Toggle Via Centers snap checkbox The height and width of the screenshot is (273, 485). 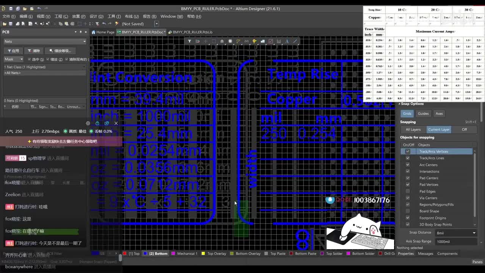point(408,198)
